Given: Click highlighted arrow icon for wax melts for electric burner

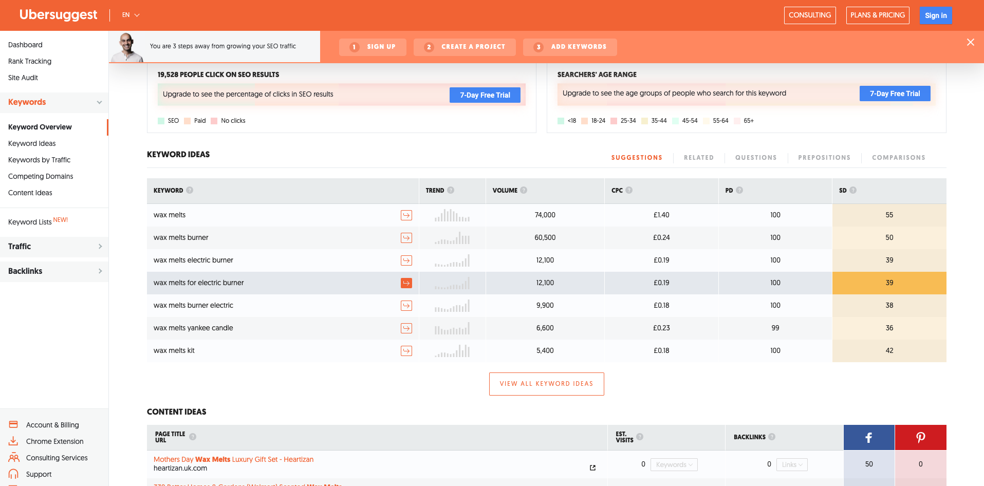Looking at the screenshot, I should click(406, 283).
